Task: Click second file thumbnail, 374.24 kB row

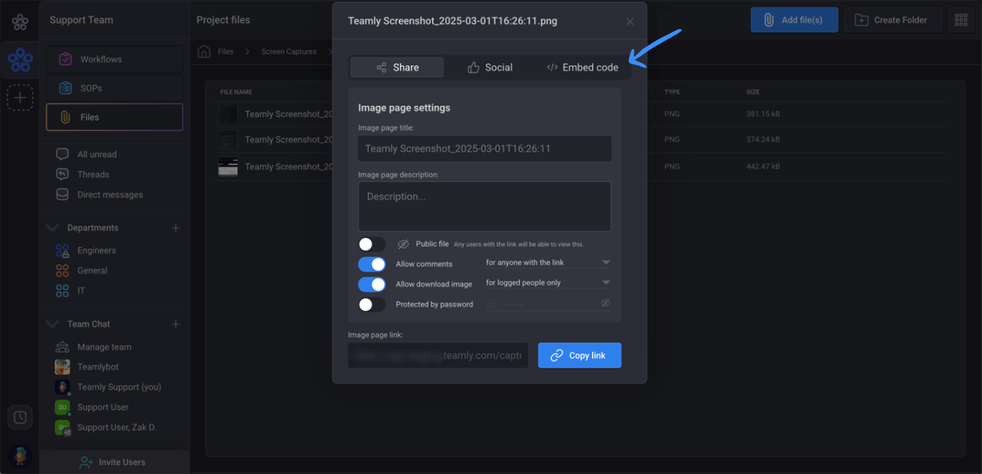Action: pyautogui.click(x=228, y=140)
